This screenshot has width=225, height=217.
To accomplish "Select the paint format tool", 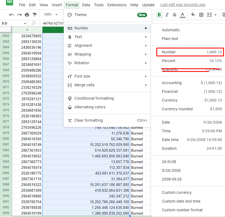I will (x=34, y=15).
